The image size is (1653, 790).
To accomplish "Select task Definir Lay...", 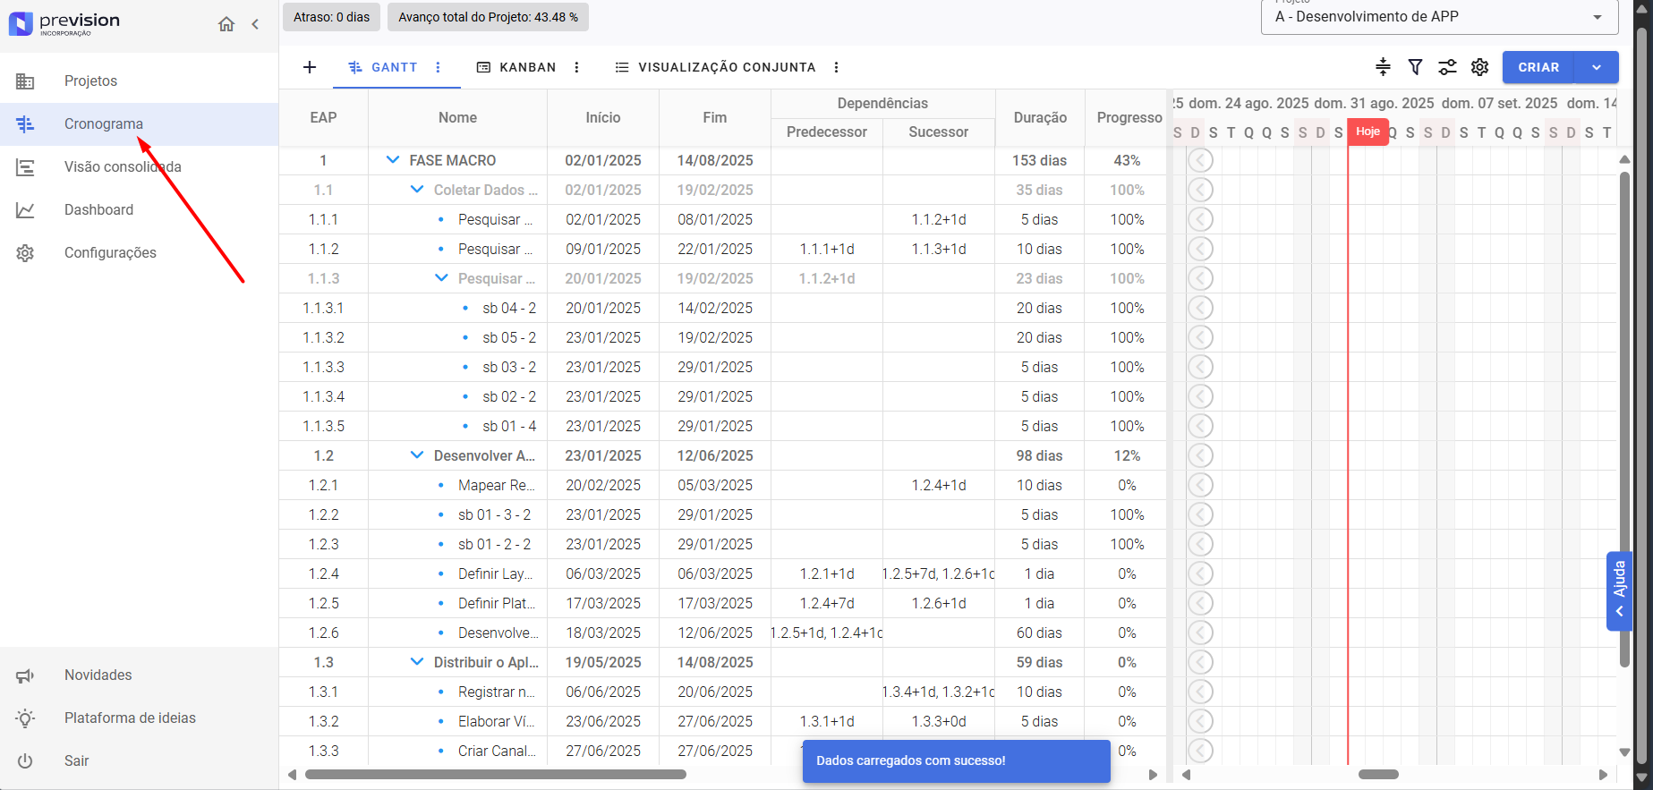I will point(495,573).
